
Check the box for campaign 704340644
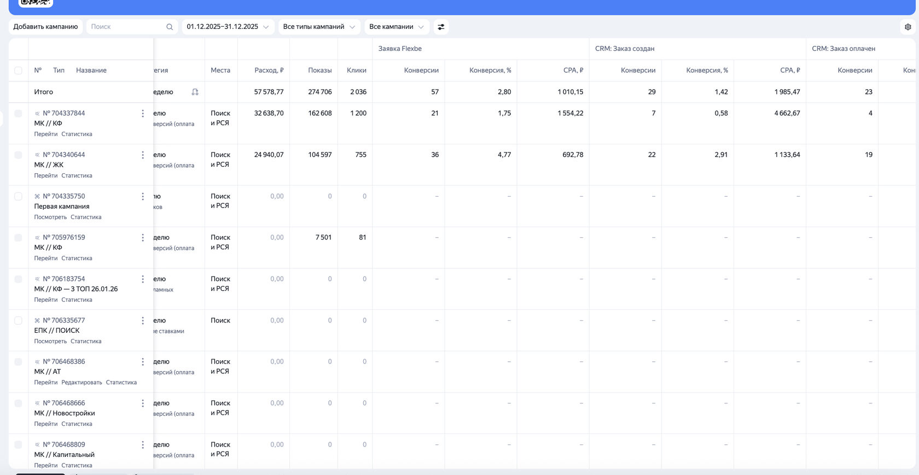[18, 155]
